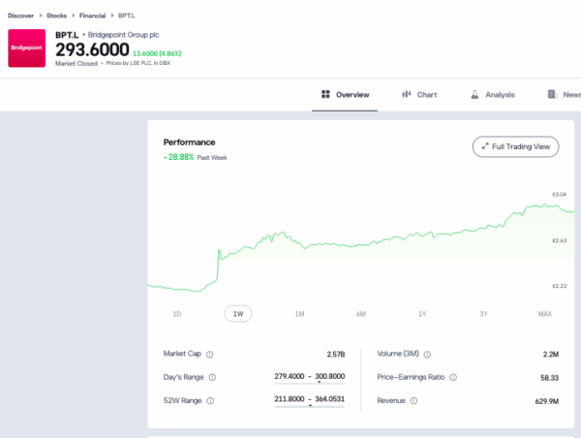Open the Discover breadcrumb link
The height and width of the screenshot is (438, 581).
pyautogui.click(x=20, y=16)
